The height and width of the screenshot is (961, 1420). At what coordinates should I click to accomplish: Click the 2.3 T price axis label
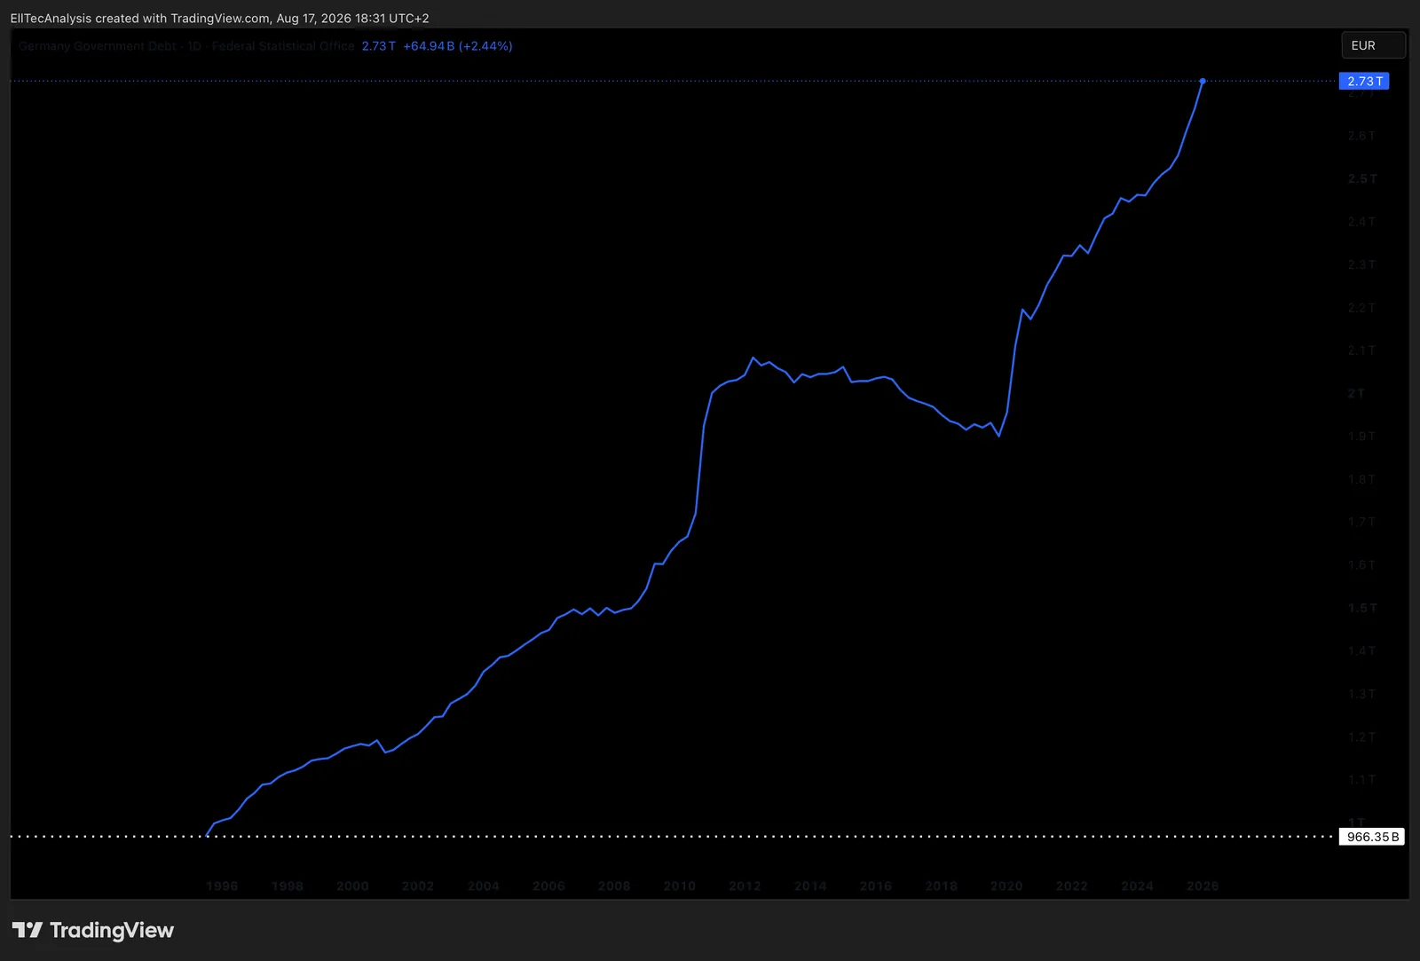point(1361,264)
